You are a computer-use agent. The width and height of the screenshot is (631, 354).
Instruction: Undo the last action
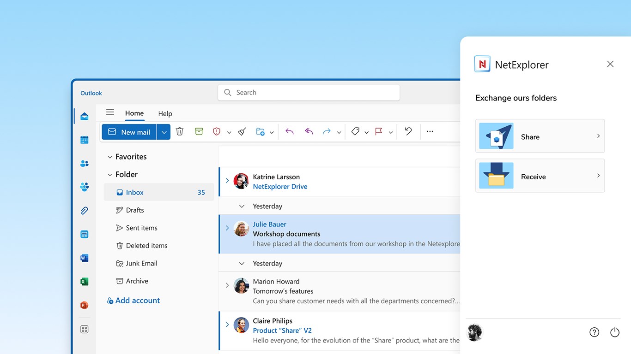point(408,131)
